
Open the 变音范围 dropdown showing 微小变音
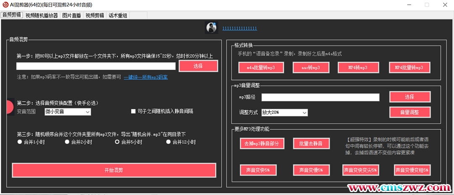[67, 112]
